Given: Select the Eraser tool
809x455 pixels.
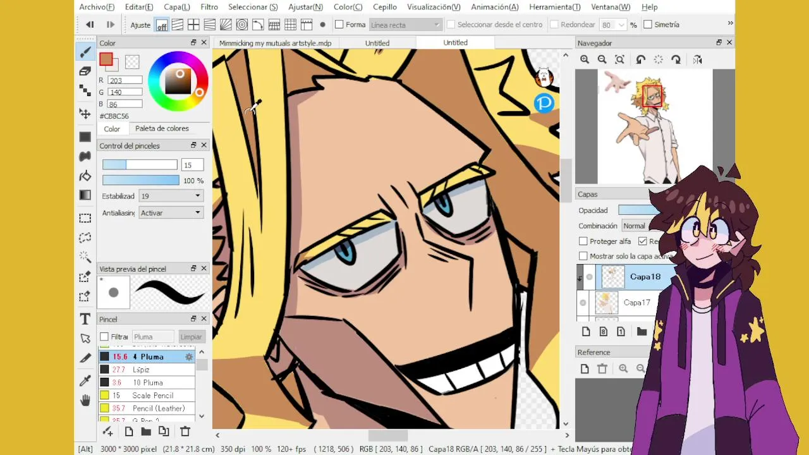Looking at the screenshot, I should point(85,71).
